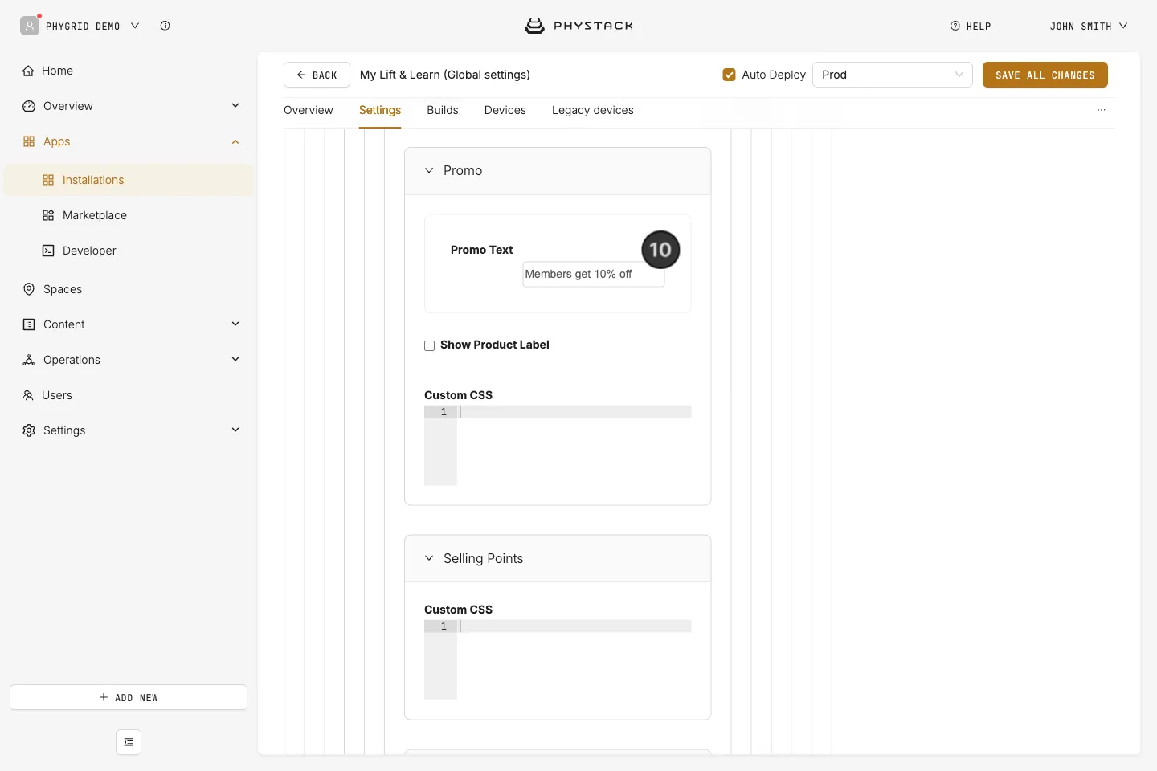The height and width of the screenshot is (771, 1157).
Task: Open the Prod environment dropdown
Action: click(892, 75)
